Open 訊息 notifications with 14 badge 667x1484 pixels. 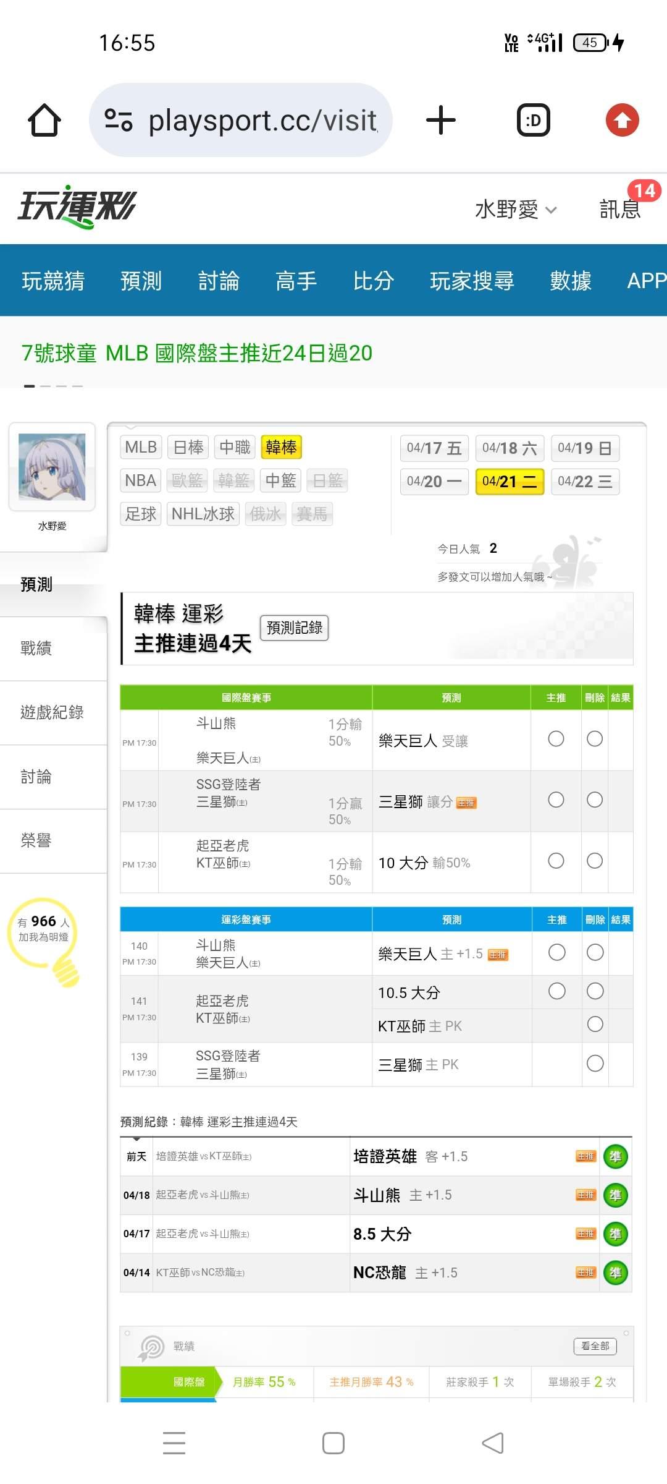[x=621, y=209]
